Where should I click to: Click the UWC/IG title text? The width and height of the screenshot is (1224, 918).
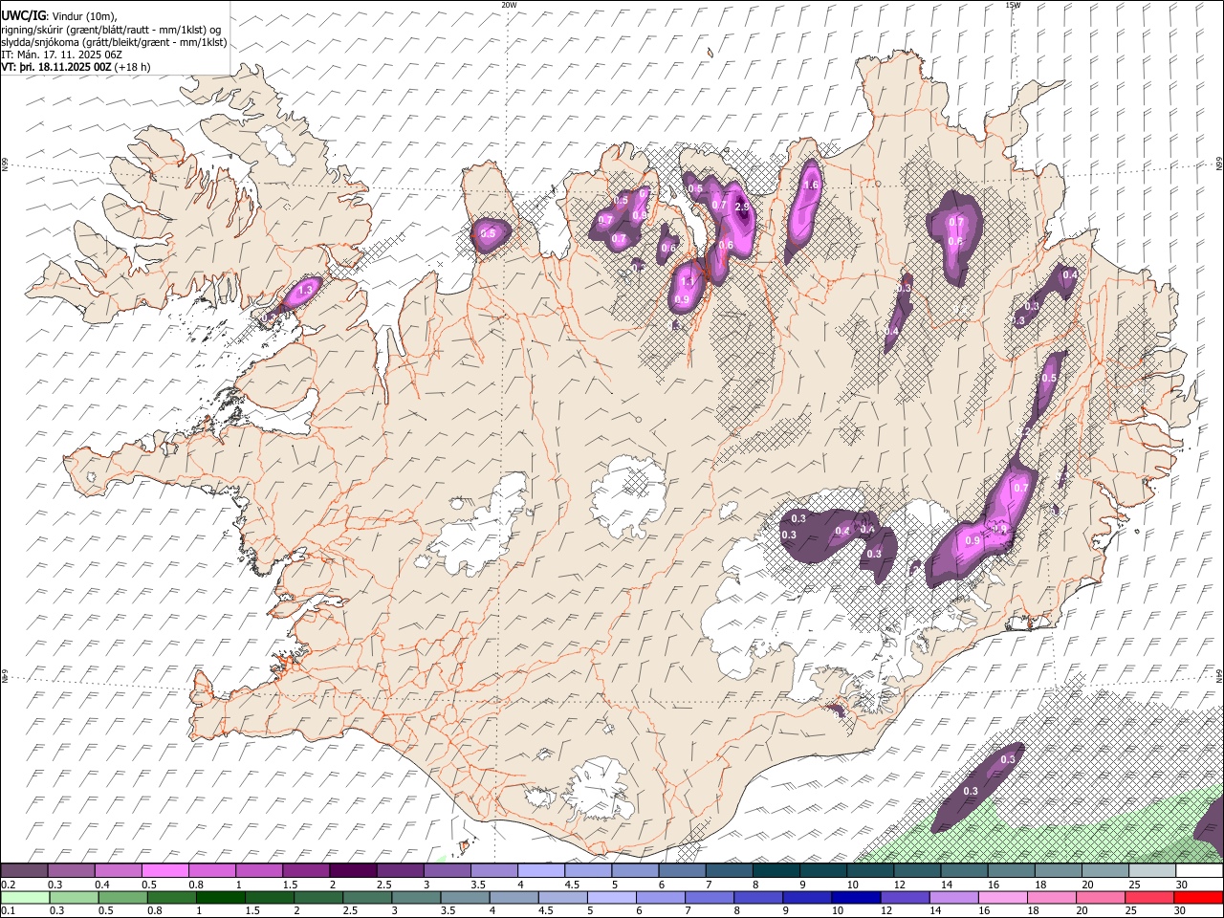tap(23, 15)
